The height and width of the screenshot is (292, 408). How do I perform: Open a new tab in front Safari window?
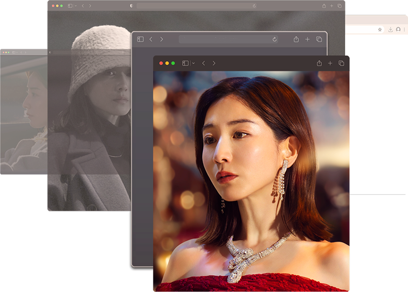coord(330,63)
